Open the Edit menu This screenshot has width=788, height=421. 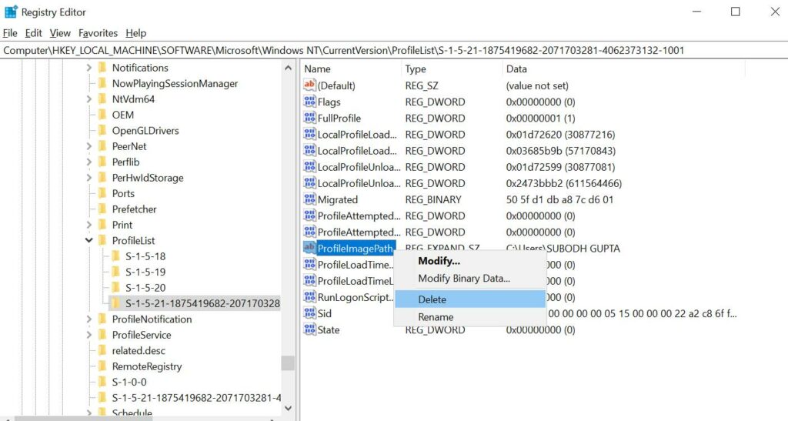(33, 33)
